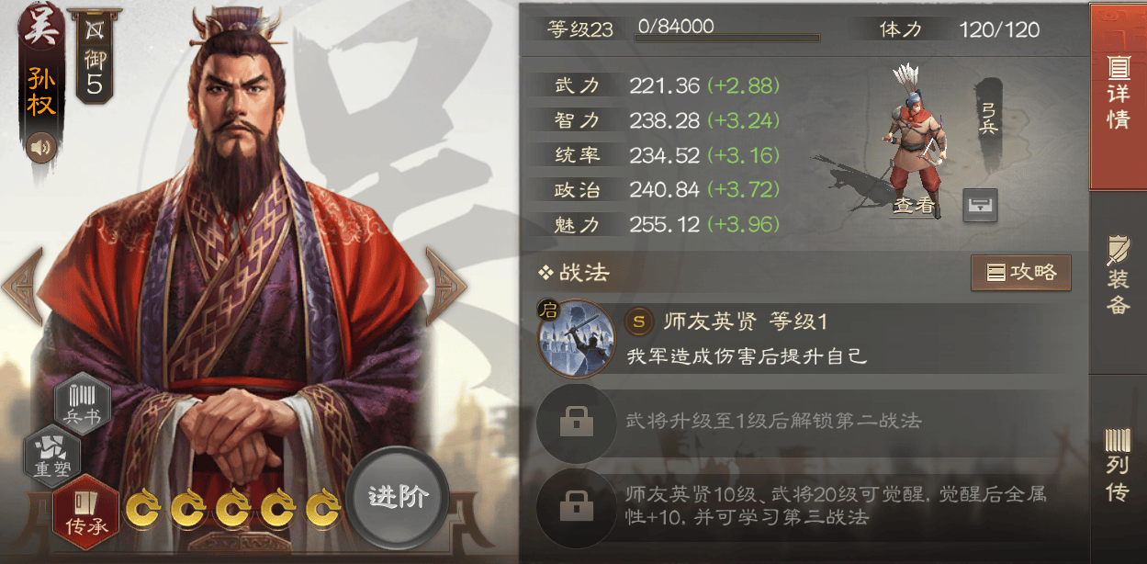Viewport: 1147px width, 564px height.
Task: Click the level 23 experience progress bar
Action: click(x=727, y=39)
